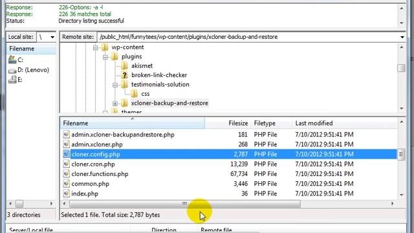Click the admin.xcloner-backupandrestore.php file icon
This screenshot has width=414, height=233.
pyautogui.click(x=66, y=135)
